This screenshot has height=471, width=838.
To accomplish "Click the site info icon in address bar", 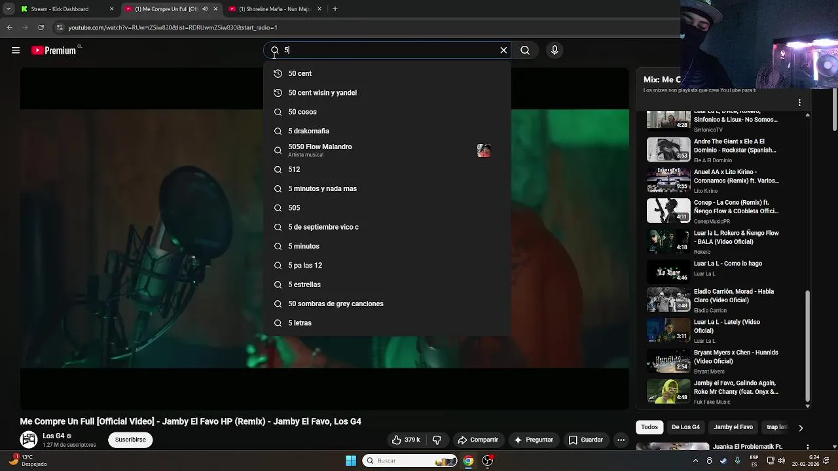I will pyautogui.click(x=60, y=27).
